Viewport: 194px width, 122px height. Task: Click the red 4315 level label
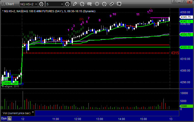point(175,53)
